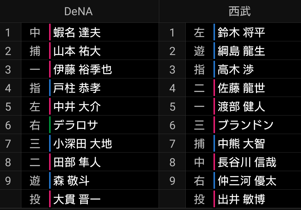The width and height of the screenshot is (301, 210).
Task: Open DeNA pitcher 大貫 晋一
Action: pos(77,199)
